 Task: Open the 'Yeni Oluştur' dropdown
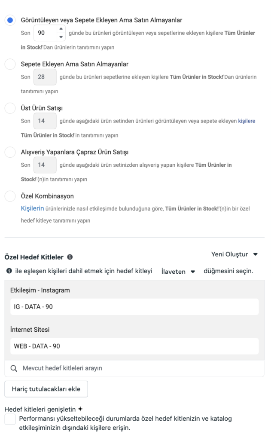coord(234,254)
